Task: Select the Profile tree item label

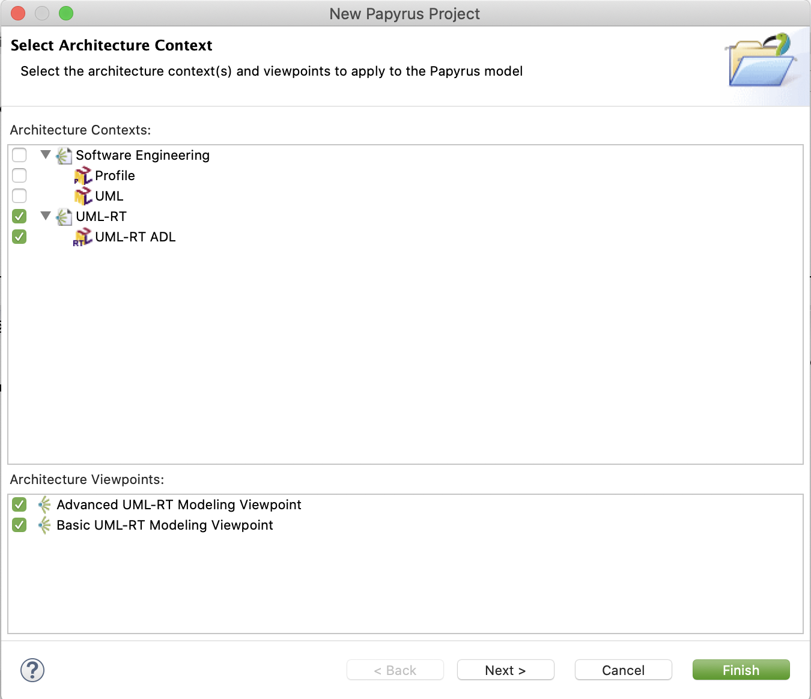Action: click(x=115, y=176)
